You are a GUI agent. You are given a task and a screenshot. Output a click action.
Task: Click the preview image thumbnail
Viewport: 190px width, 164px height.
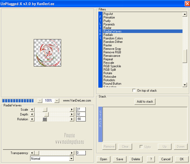tap(47, 53)
